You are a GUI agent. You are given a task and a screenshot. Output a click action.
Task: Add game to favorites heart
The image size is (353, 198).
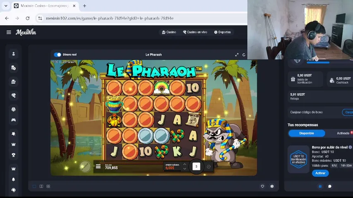(x=262, y=186)
